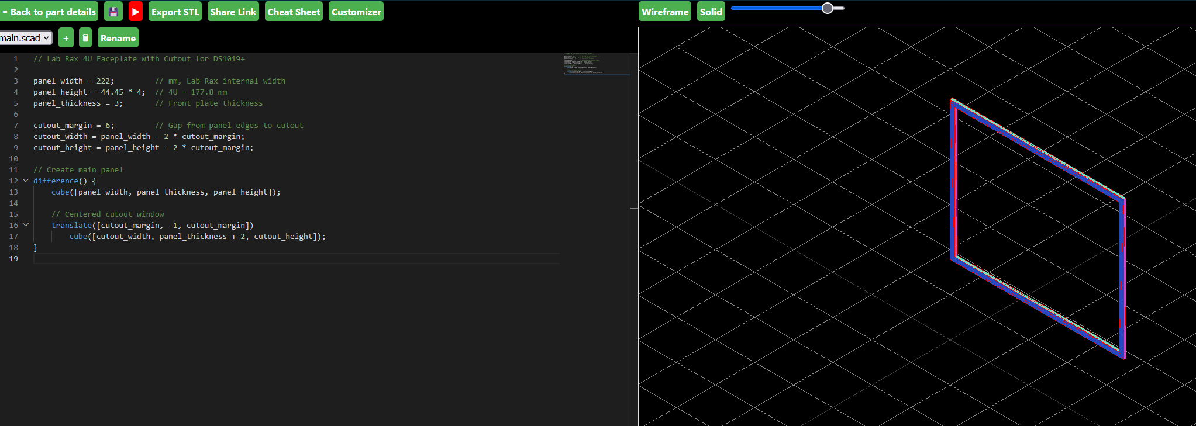The height and width of the screenshot is (426, 1196).
Task: Click the code minimap preview
Action: [x=595, y=64]
